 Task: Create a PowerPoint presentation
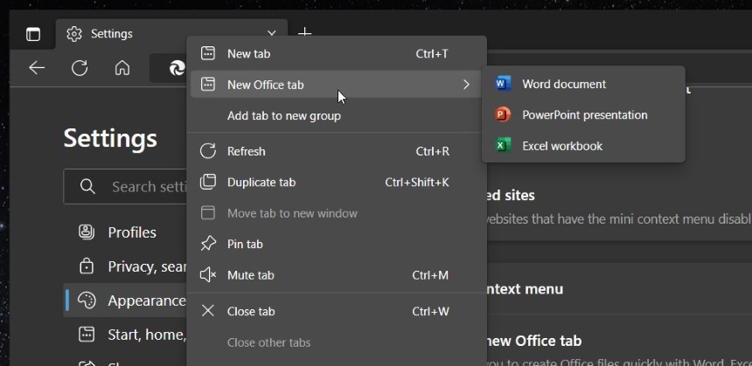(583, 114)
